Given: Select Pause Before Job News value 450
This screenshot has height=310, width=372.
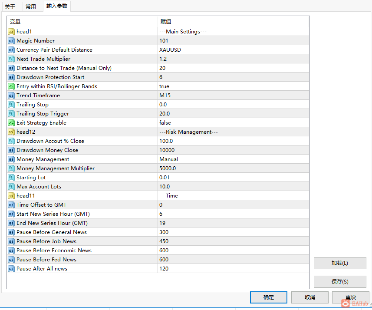Looking at the screenshot, I should tap(234, 241).
